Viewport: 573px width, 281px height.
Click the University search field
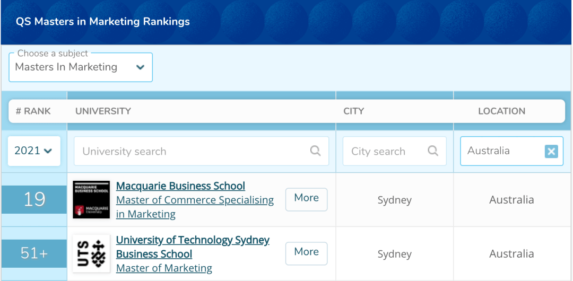[x=202, y=151]
